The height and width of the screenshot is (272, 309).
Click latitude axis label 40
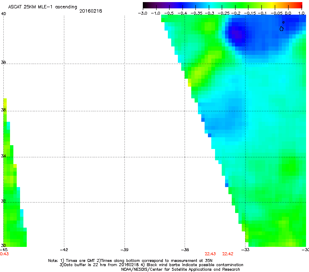pos(3,14)
